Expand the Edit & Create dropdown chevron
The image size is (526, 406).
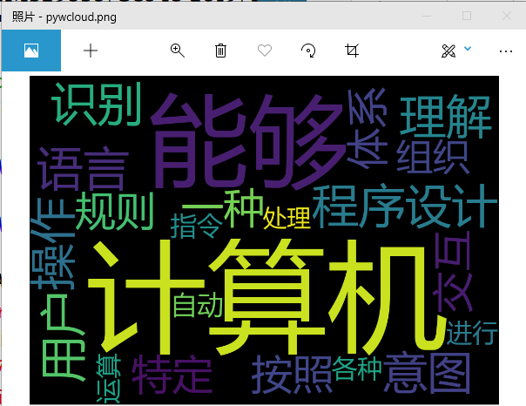click(x=468, y=49)
